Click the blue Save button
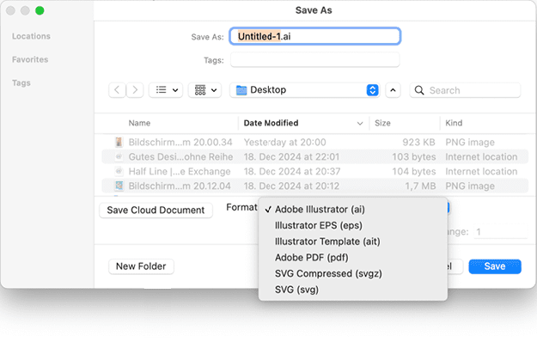This screenshot has height=342, width=537. coord(495,266)
